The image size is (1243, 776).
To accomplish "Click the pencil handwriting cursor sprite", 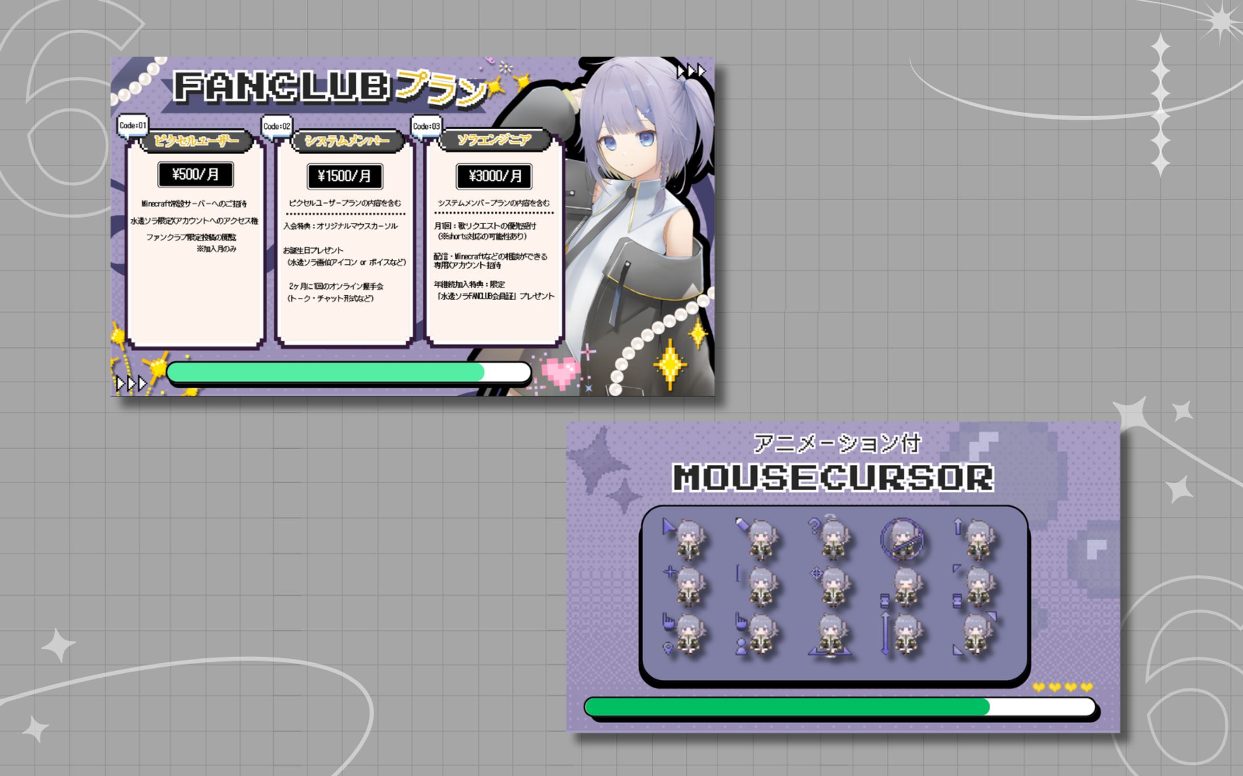I will tap(757, 539).
